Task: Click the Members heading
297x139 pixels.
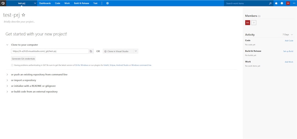Action: (x=251, y=16)
